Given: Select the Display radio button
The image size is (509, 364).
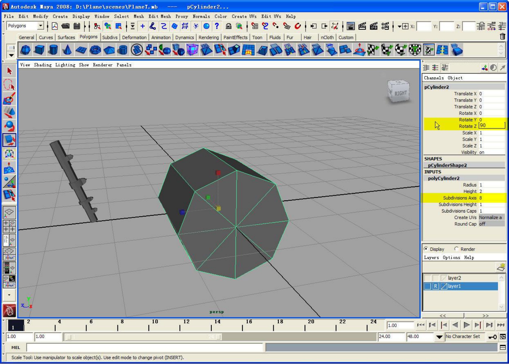Looking at the screenshot, I should coord(426,249).
